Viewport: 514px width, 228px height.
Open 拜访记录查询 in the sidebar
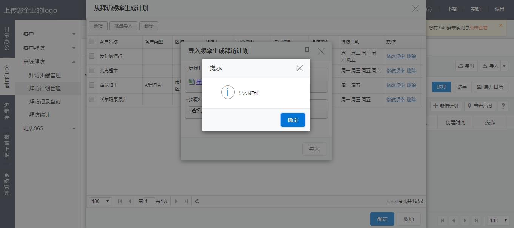45,102
